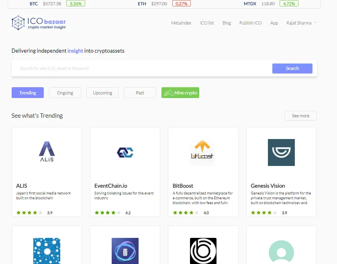Image resolution: width=337 pixels, height=264 pixels.
Task: Click the mint green avatar logo card
Action: [281, 252]
